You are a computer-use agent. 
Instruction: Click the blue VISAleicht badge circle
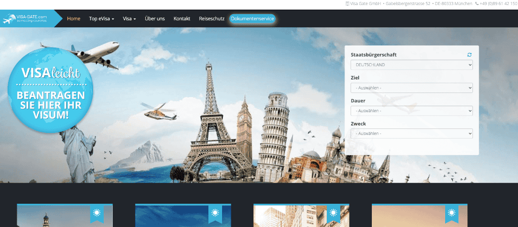point(50,95)
